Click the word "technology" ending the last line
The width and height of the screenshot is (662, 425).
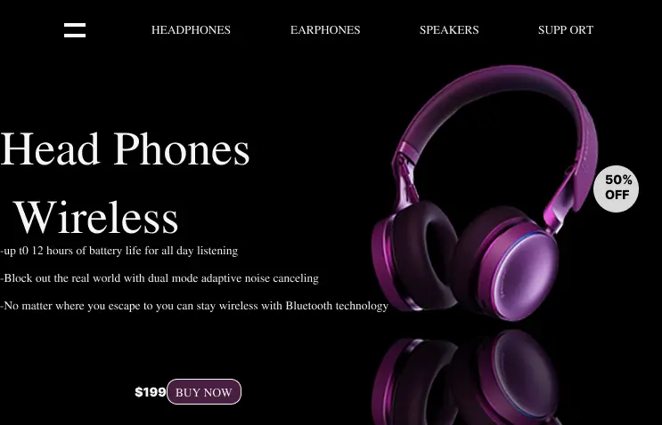click(362, 306)
